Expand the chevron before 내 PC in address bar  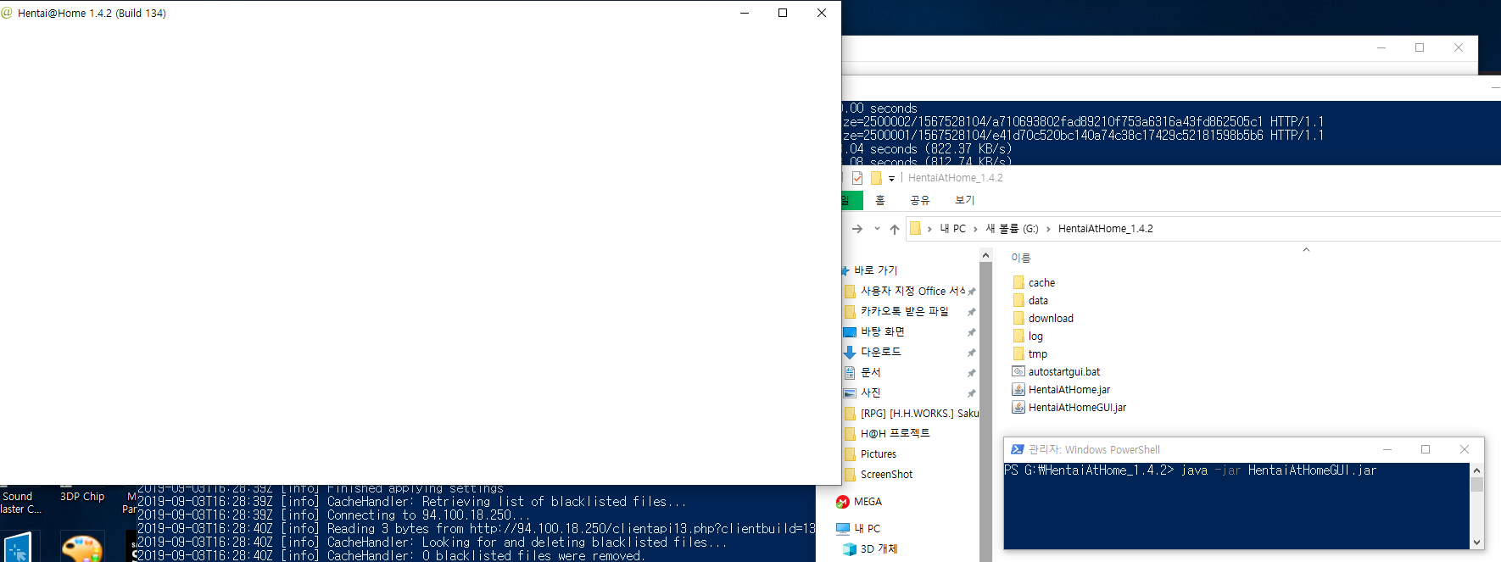[x=929, y=229]
